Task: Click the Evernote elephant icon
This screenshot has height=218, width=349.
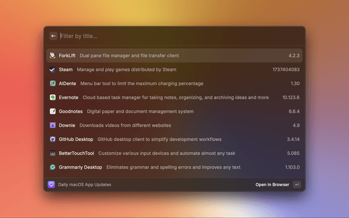Action: click(x=53, y=98)
